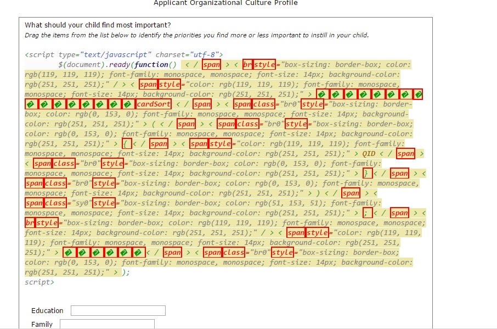The width and height of the screenshot is (497, 329).
Task: Click the highlighted cardSort word
Action: point(153,104)
